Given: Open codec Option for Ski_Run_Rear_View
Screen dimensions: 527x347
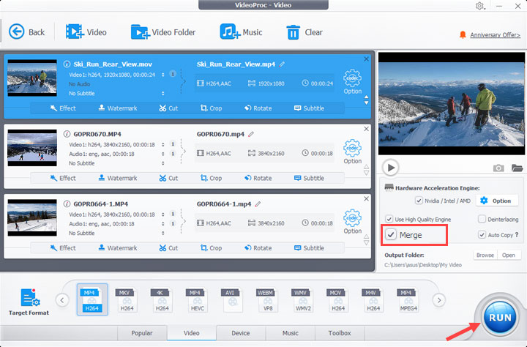Looking at the screenshot, I should [352, 82].
